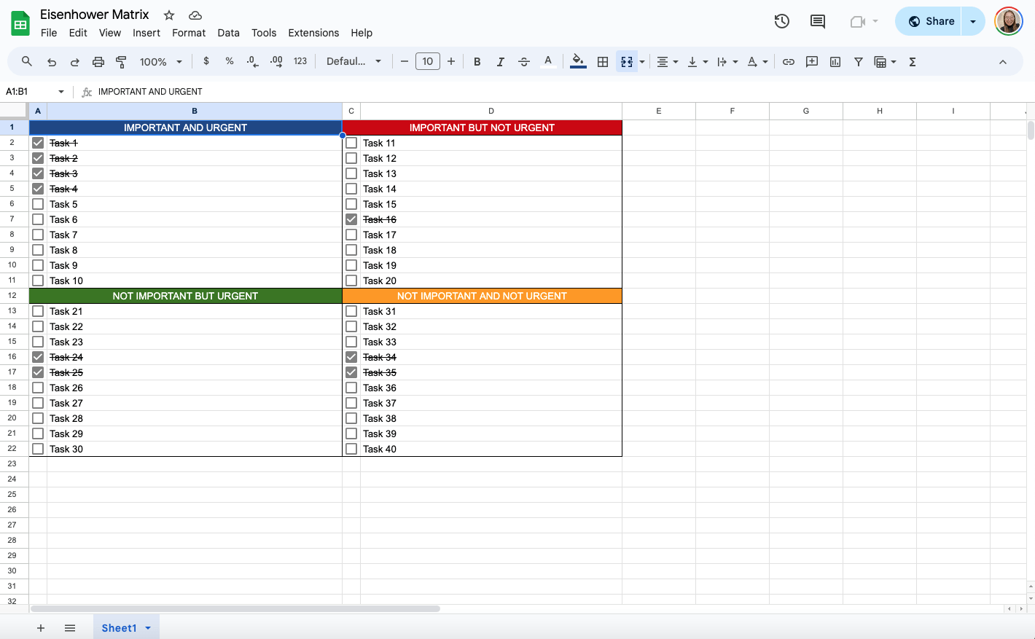This screenshot has width=1035, height=639.
Task: Open the comments panel
Action: click(x=818, y=21)
